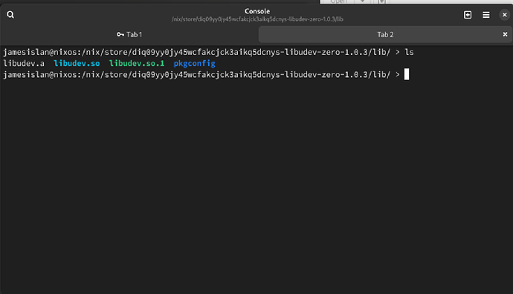This screenshot has width=513, height=294.
Task: Click the pkgconfig directory name
Action: [194, 64]
